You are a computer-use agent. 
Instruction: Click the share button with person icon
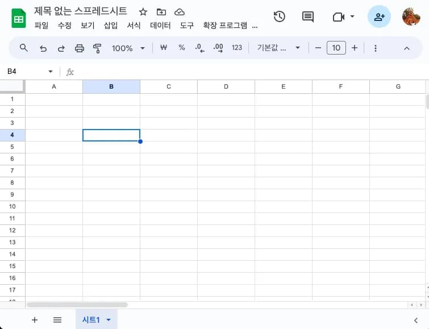tap(379, 16)
